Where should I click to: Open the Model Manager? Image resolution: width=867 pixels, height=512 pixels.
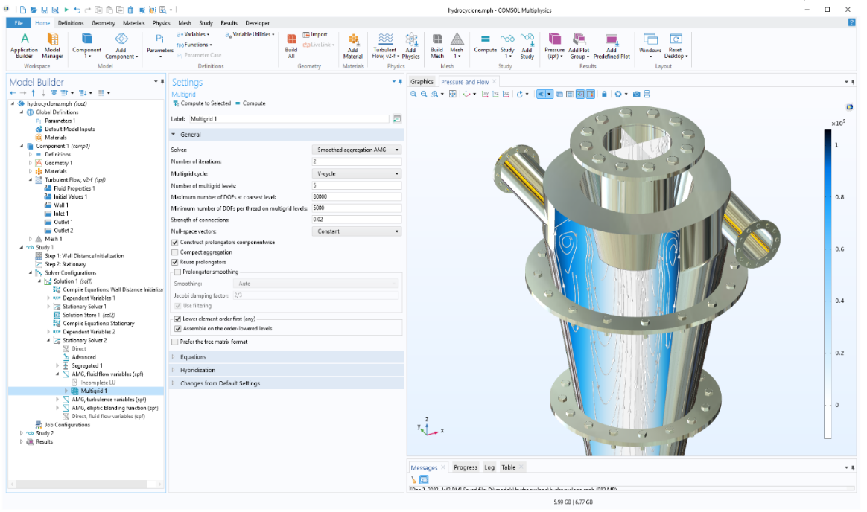click(53, 45)
